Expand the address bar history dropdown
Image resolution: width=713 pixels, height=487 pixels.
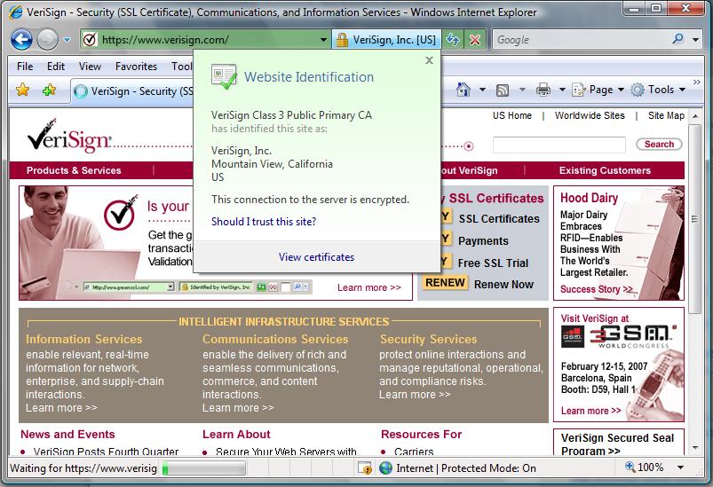click(323, 40)
